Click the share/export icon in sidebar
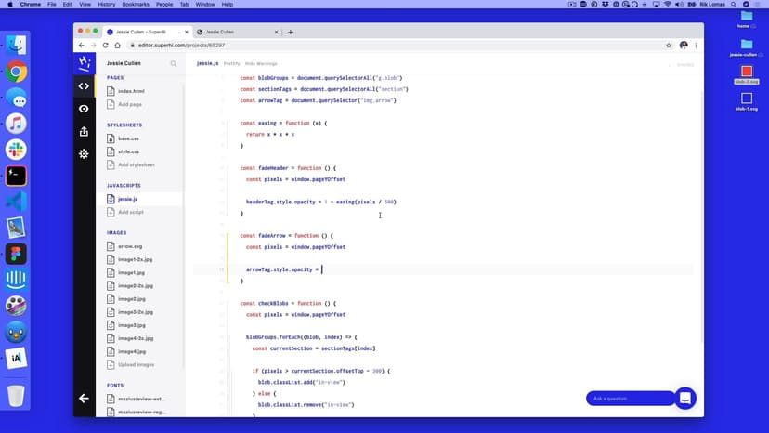The width and height of the screenshot is (769, 433). point(84,131)
